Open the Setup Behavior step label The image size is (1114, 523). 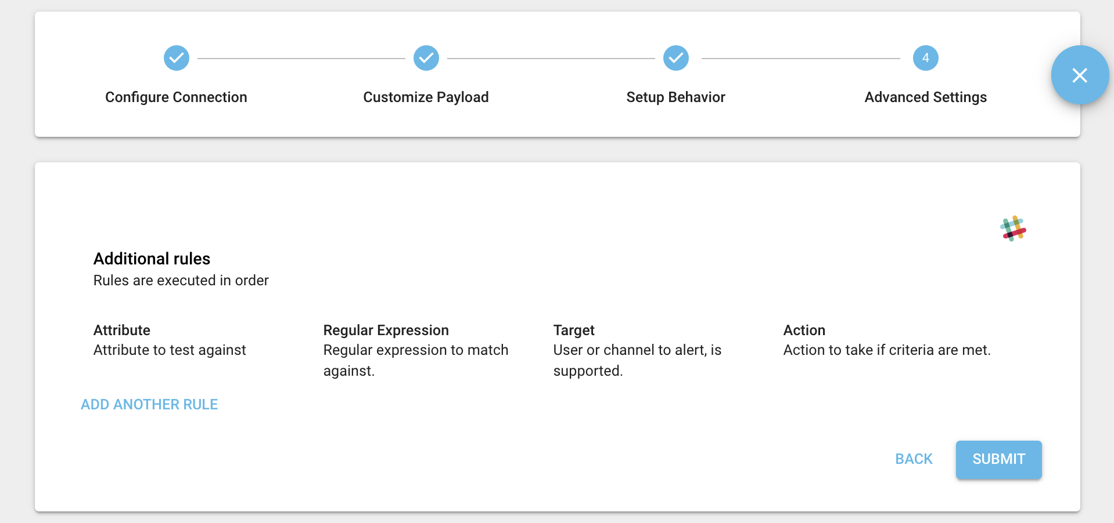(x=675, y=97)
